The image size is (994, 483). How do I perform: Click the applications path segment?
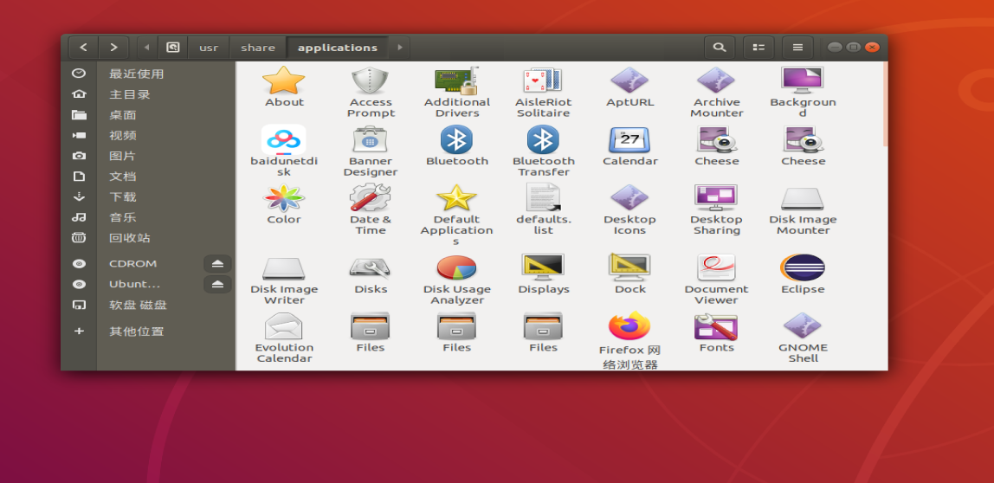338,48
